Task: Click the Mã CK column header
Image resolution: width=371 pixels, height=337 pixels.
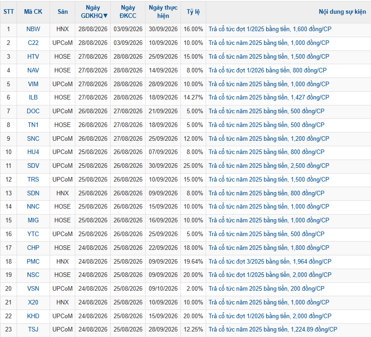Action: (33, 11)
